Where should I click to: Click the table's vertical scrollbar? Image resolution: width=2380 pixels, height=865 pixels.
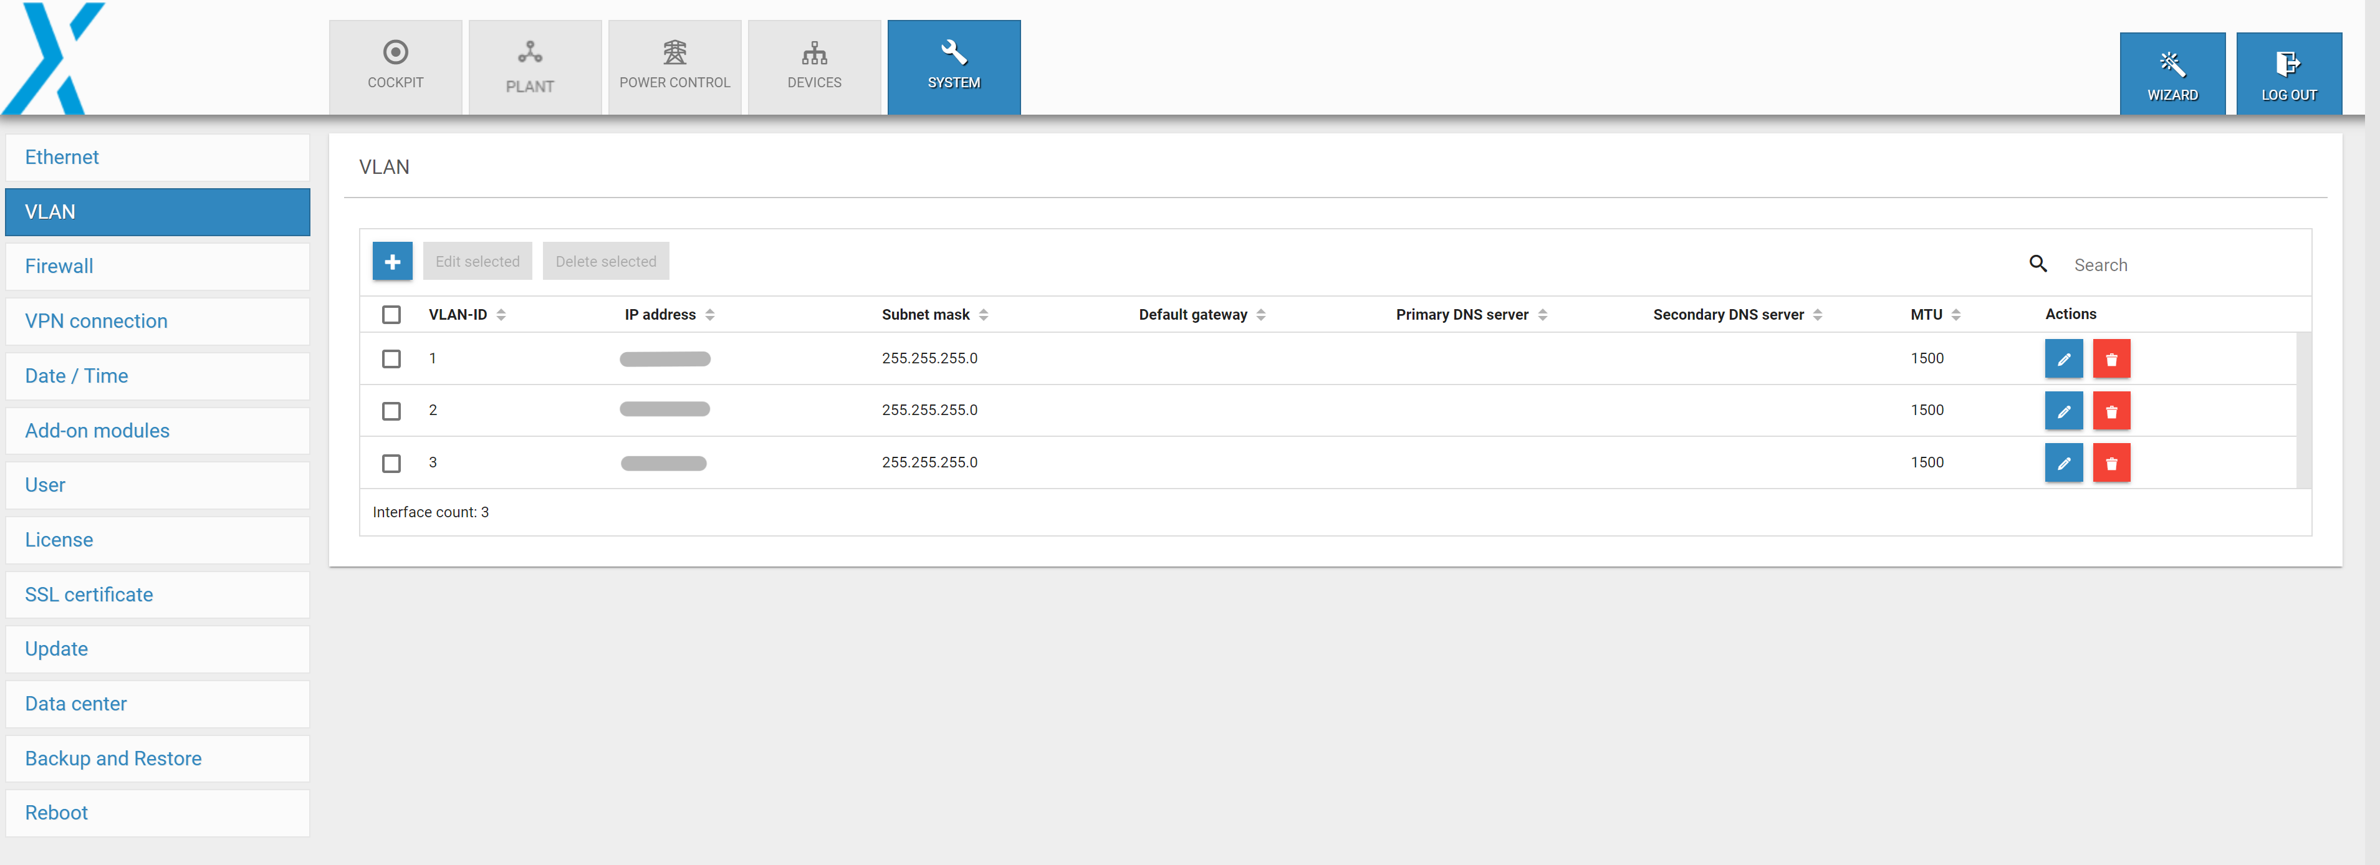tap(2303, 410)
